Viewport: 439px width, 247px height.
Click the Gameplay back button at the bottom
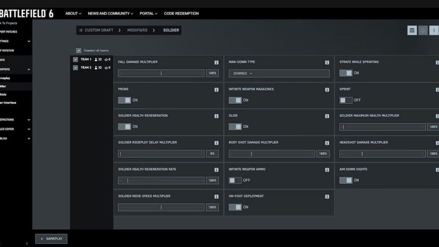[x=51, y=238]
